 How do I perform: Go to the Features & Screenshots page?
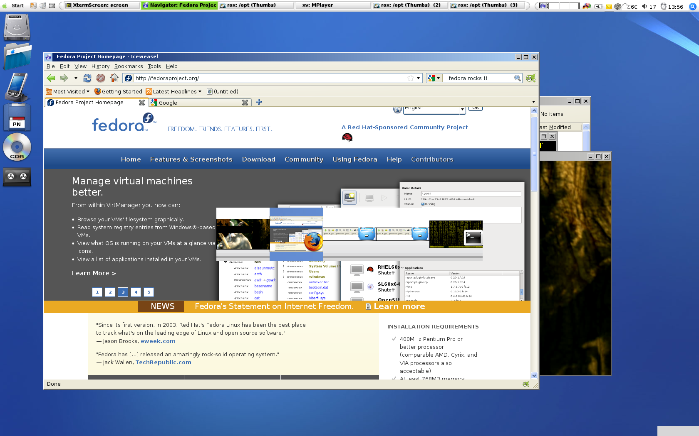pos(191,159)
